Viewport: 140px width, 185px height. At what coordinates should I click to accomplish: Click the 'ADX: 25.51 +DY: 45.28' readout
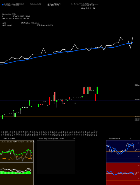pos(13,142)
